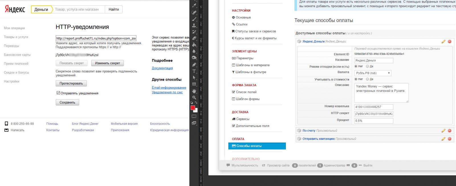Image resolution: width=456 pixels, height=186 pixels.
Task: Expand the Отправить квитанцию payment method
Action: click(x=318, y=139)
